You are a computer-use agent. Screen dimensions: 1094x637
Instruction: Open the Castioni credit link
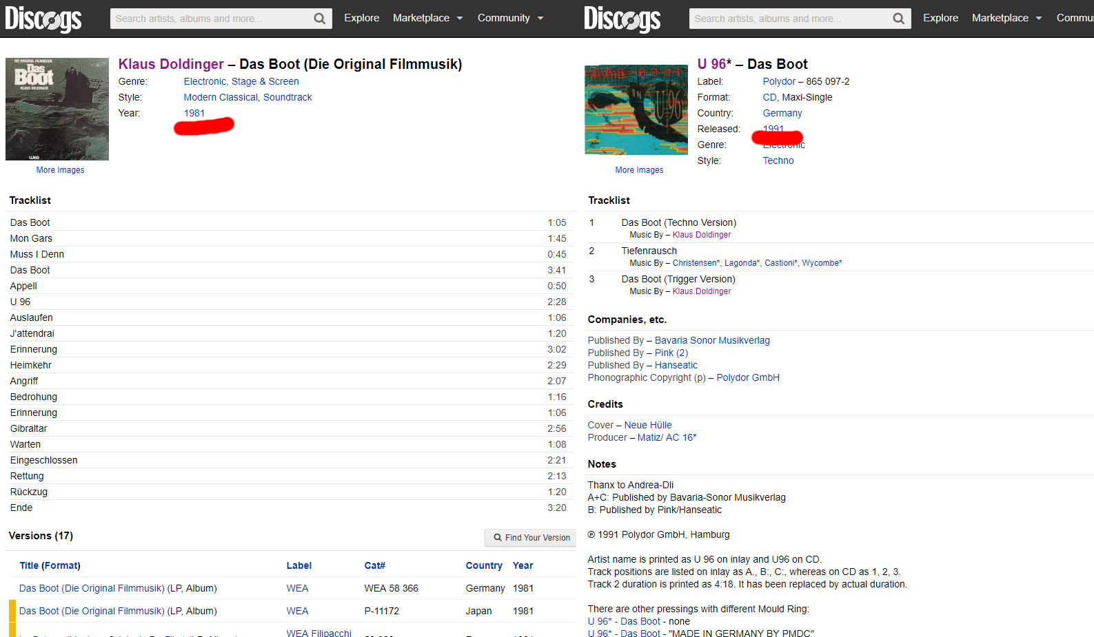click(780, 263)
